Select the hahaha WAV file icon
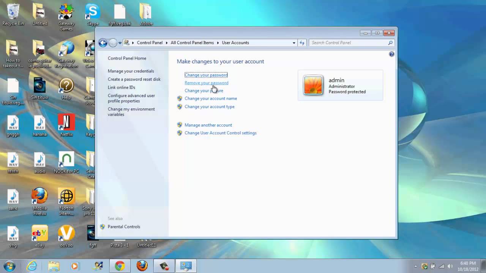 [x=39, y=126]
